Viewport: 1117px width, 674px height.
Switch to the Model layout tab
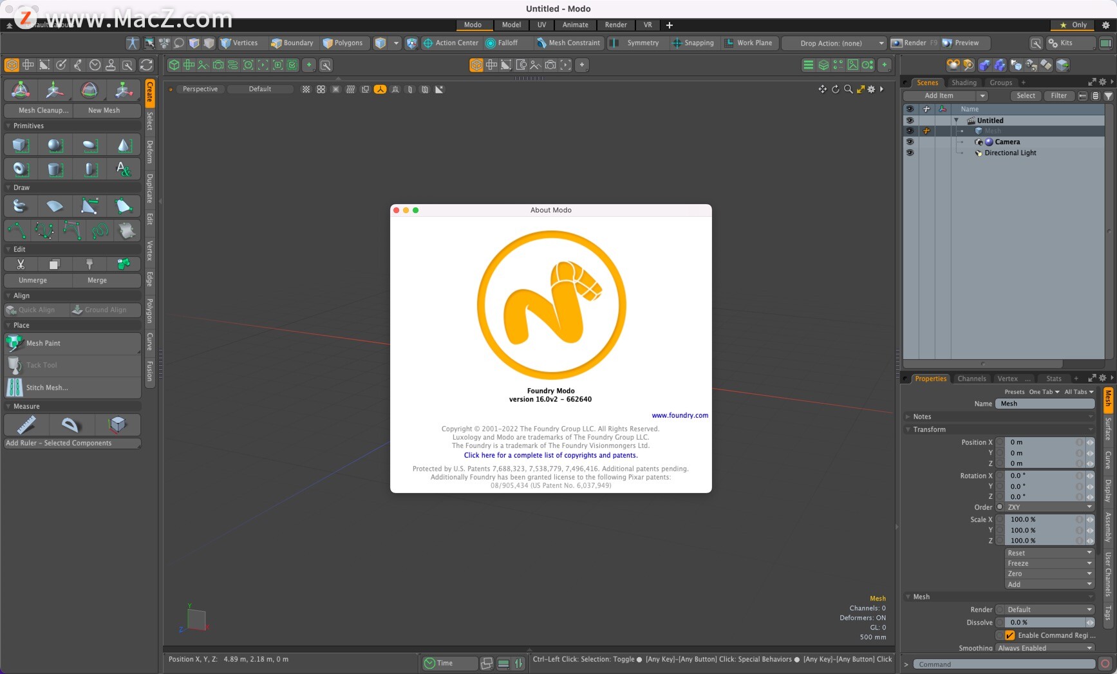click(511, 25)
